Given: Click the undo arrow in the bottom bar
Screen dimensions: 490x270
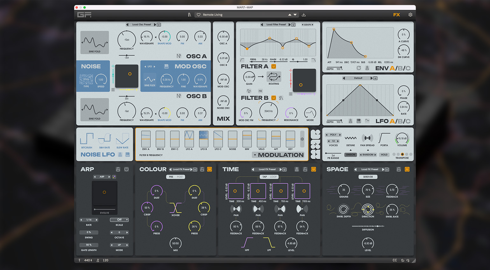Looking at the screenshot, I should coord(402,260).
